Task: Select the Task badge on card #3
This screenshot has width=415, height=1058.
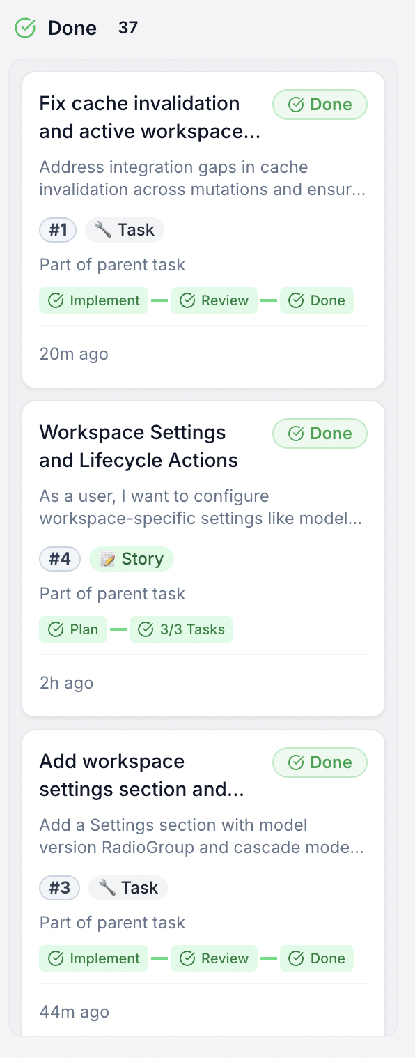Action: (x=128, y=887)
